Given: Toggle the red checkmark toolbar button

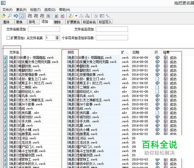Looking at the screenshot, I should (22, 16).
